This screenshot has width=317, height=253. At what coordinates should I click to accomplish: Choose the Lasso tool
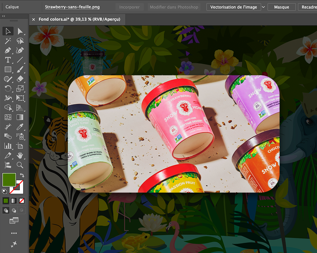20,41
